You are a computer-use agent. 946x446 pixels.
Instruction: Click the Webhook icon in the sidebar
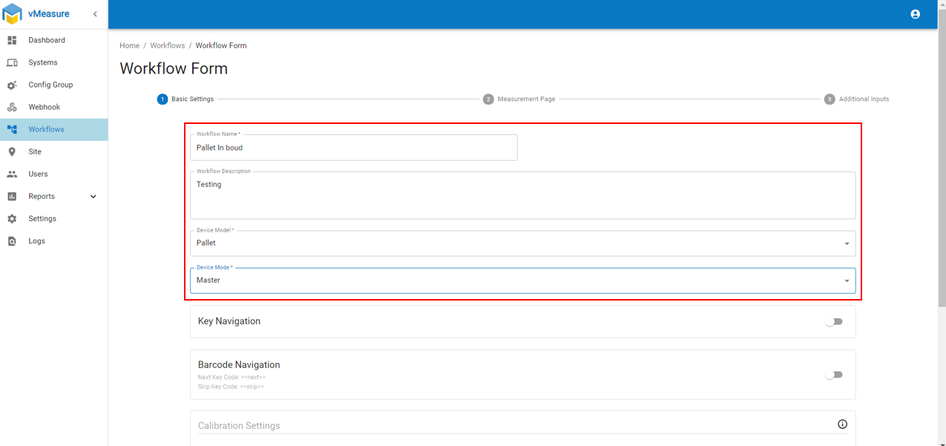click(x=12, y=107)
